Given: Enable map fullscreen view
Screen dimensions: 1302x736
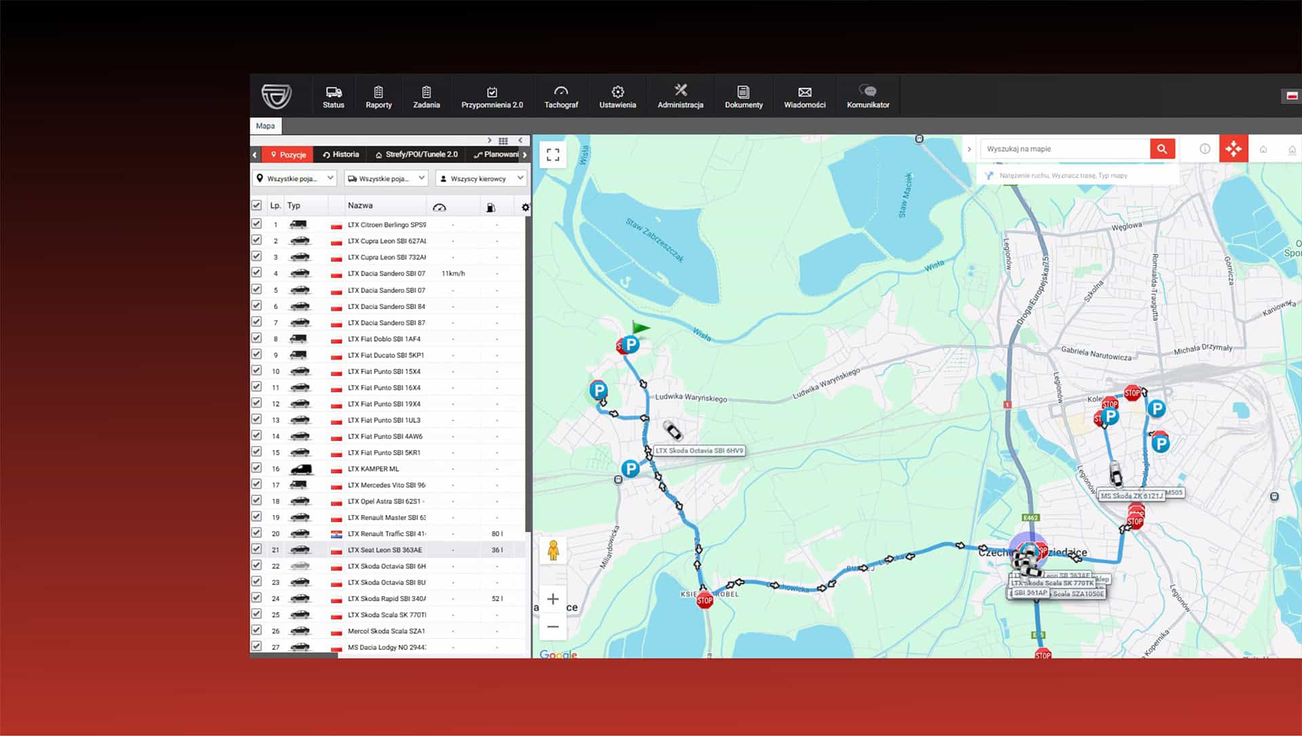Looking at the screenshot, I should point(553,154).
